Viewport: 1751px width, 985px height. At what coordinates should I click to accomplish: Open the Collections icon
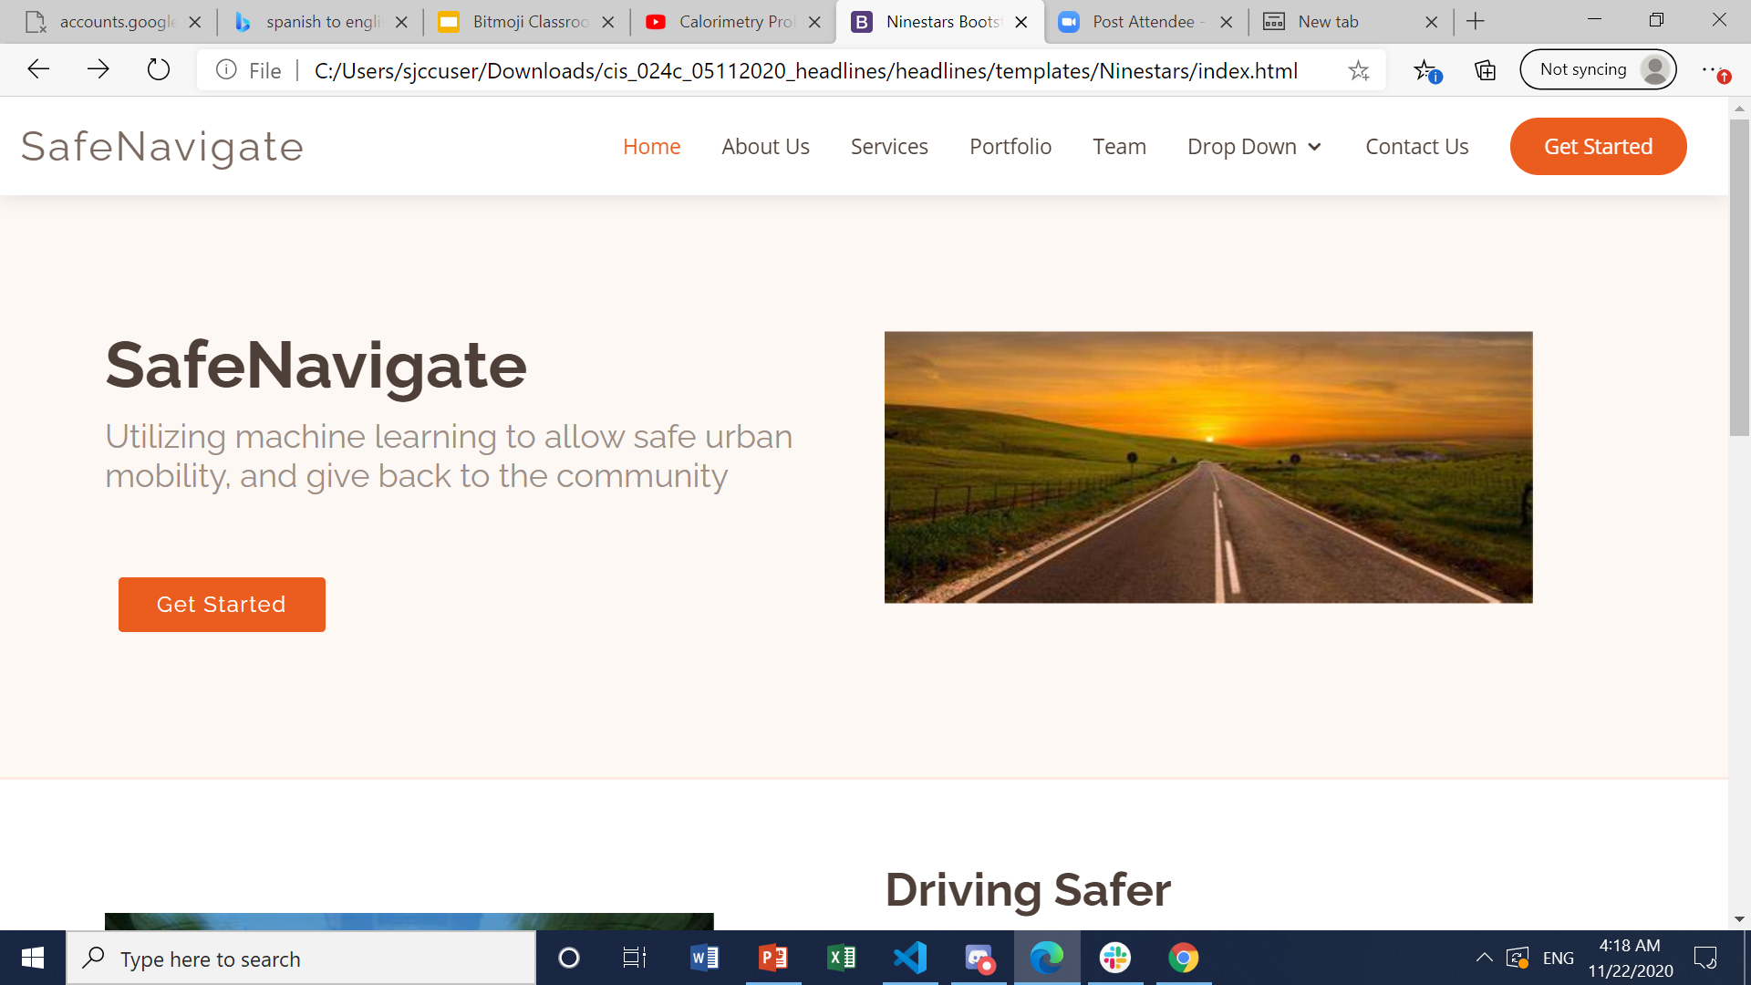coord(1485,70)
